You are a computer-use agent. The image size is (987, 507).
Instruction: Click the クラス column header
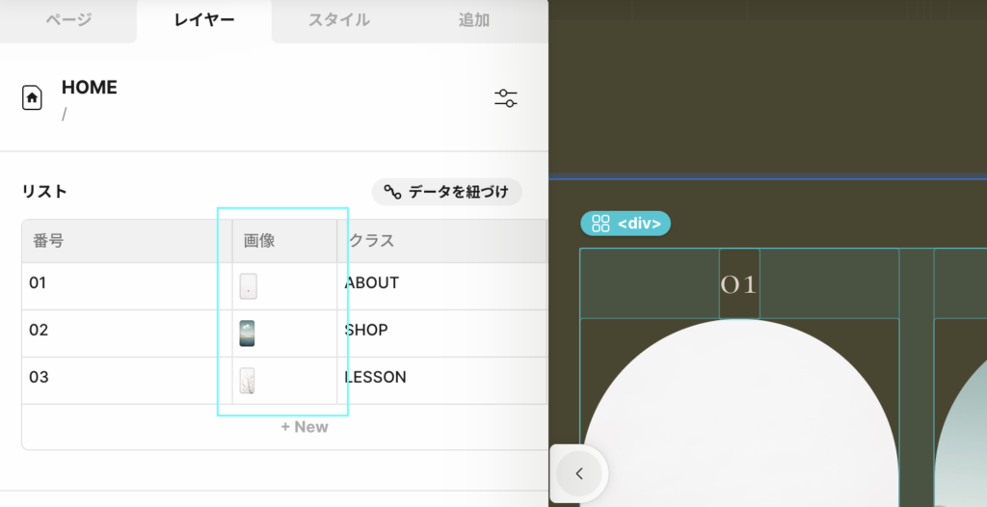(441, 241)
